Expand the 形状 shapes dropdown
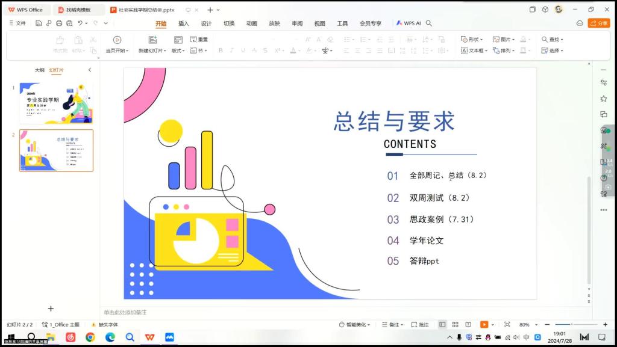The width and height of the screenshot is (617, 347). [474, 40]
